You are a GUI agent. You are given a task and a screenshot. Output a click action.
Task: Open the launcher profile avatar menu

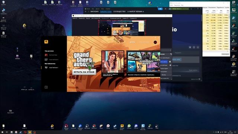click(155, 42)
